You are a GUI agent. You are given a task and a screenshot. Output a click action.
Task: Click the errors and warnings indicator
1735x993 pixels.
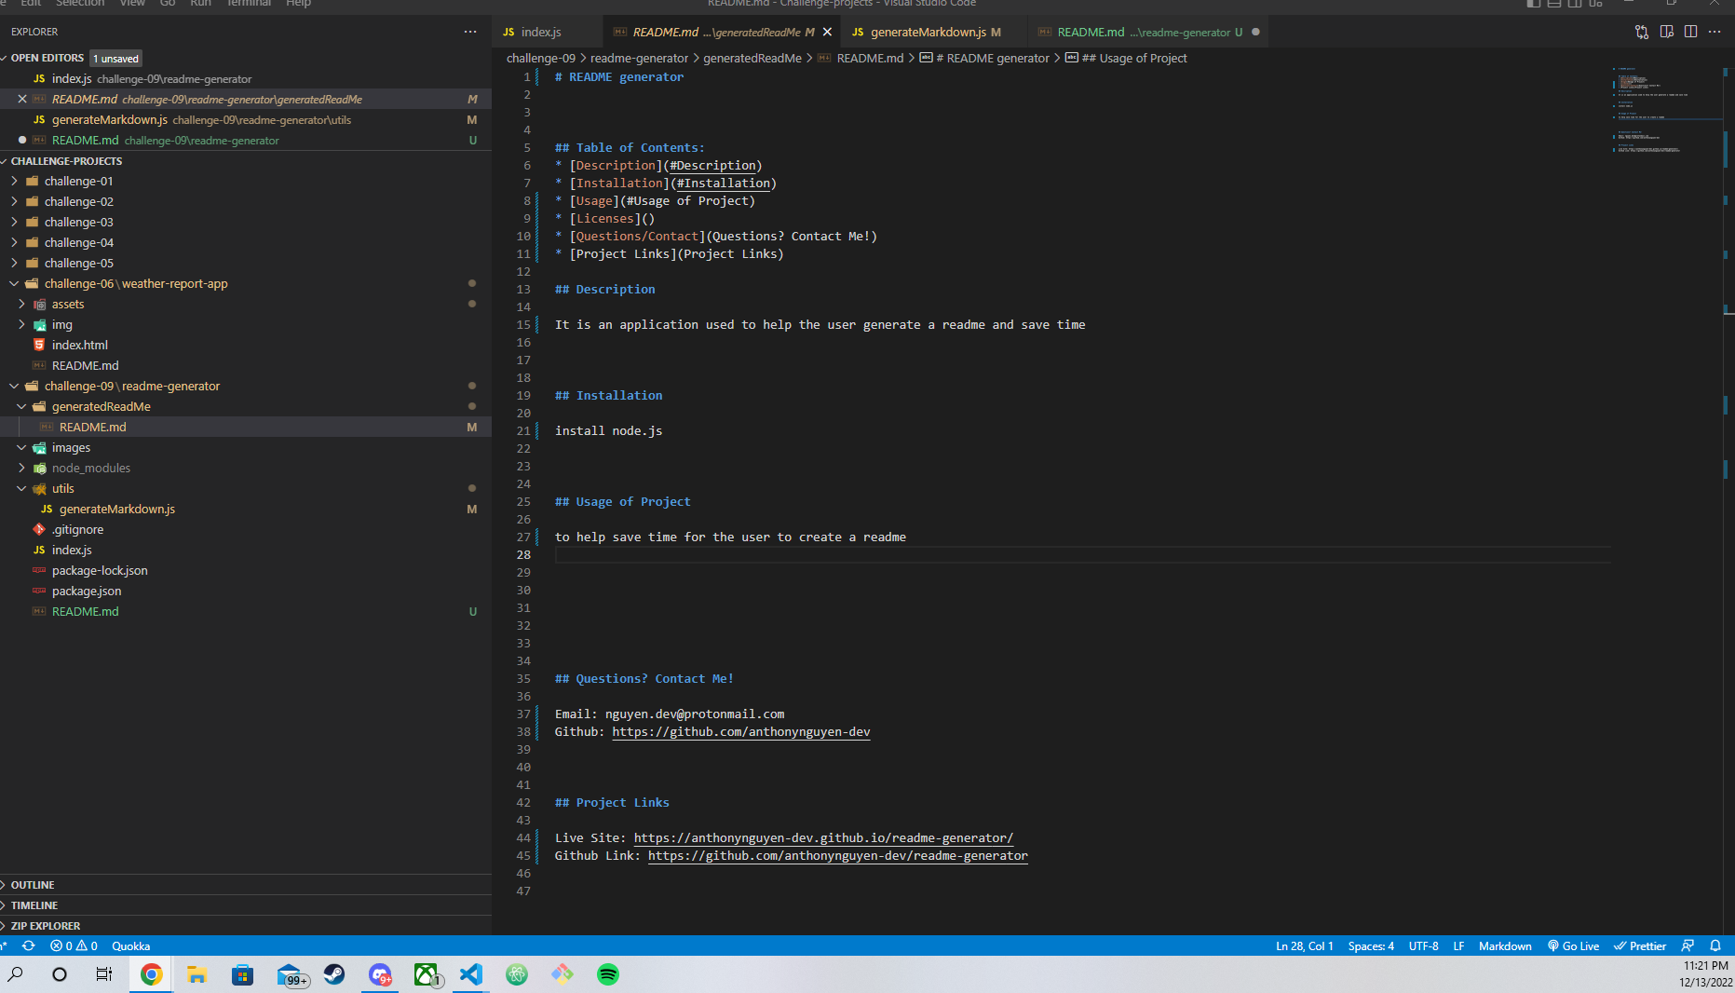[73, 945]
